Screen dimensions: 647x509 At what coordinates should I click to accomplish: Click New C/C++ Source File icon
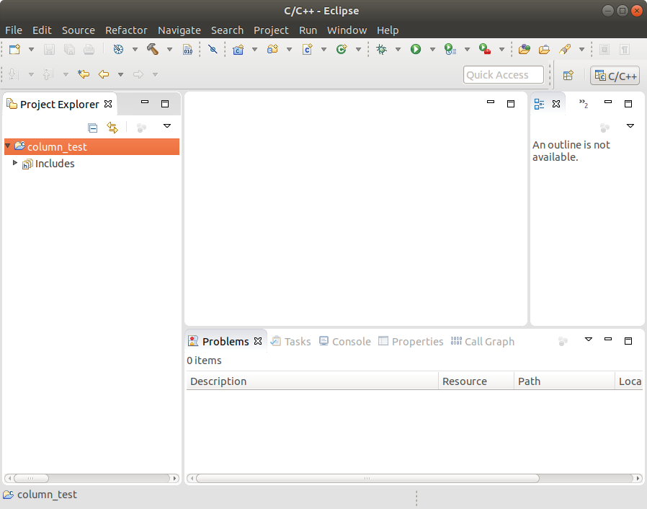308,50
